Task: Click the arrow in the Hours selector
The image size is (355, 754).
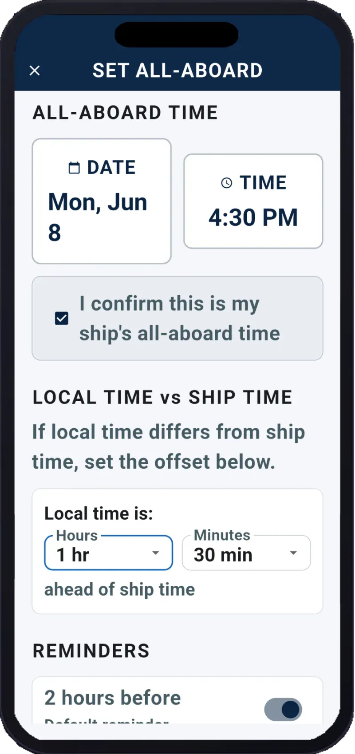Action: [x=155, y=553]
